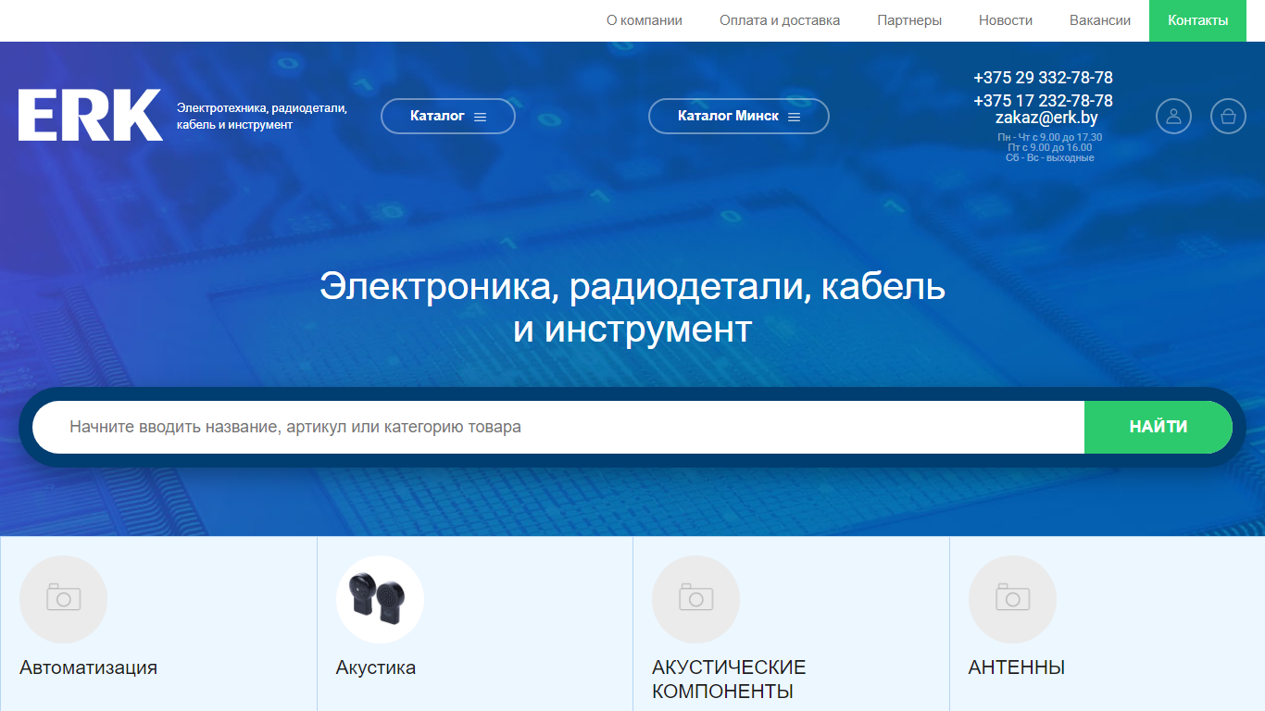This screenshot has width=1265, height=711.
Task: Open the Акустика category link
Action: pyautogui.click(x=376, y=667)
